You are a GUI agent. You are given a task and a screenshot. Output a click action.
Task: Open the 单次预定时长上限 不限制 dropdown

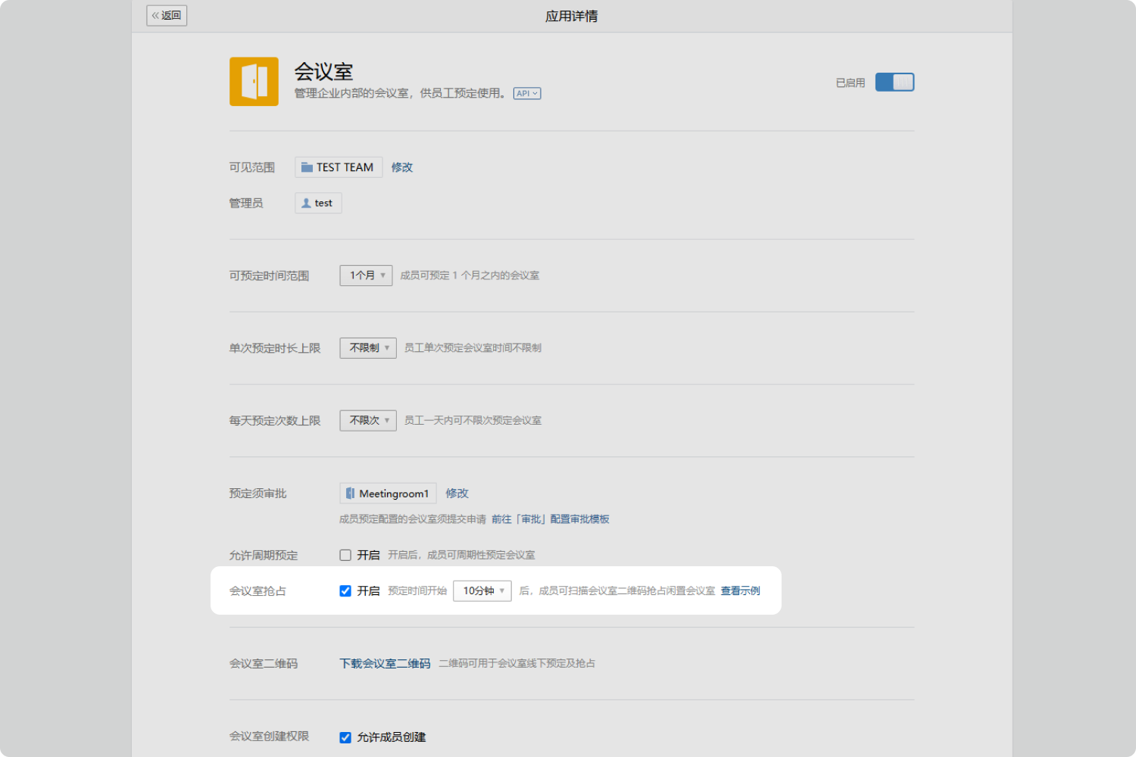click(x=368, y=348)
